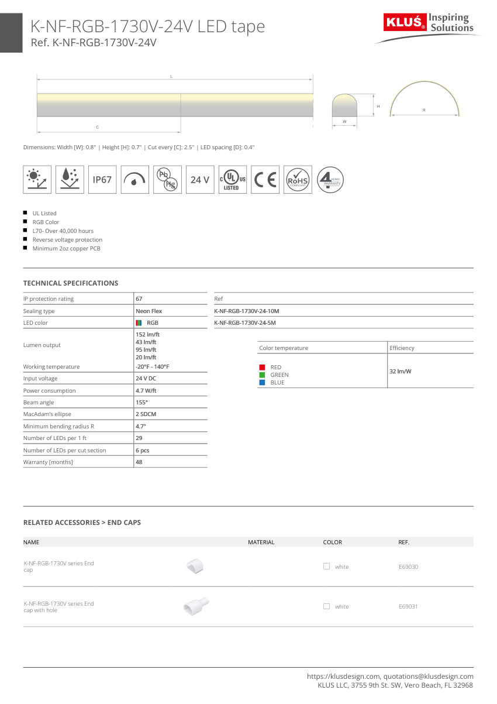Click the Minimum 2oz copper PCB bullet
This screenshot has width=497, height=704.
pyautogui.click(x=67, y=249)
